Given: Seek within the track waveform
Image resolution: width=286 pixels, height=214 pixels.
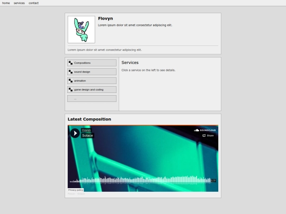Looking at the screenshot, I should point(140,180).
